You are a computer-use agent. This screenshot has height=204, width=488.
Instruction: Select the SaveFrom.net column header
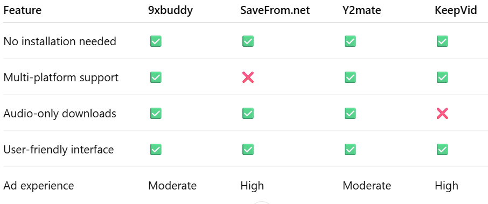275,11
